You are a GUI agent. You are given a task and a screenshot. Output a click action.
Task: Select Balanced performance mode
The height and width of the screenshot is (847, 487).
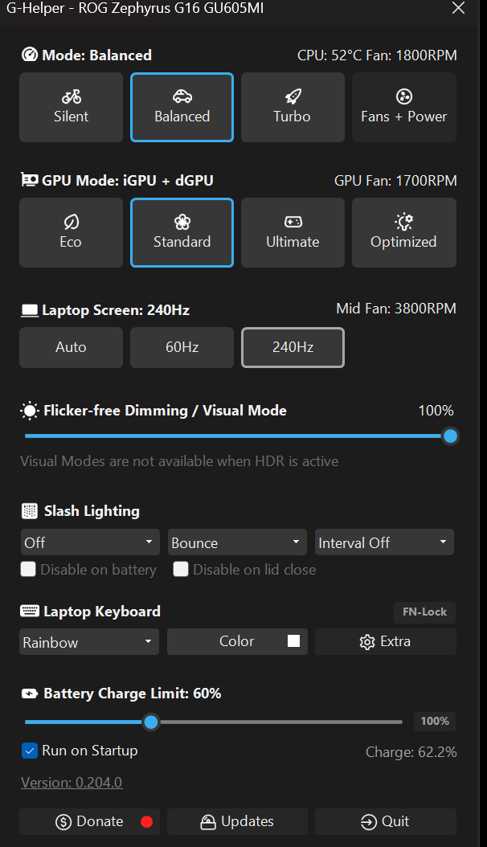point(182,108)
